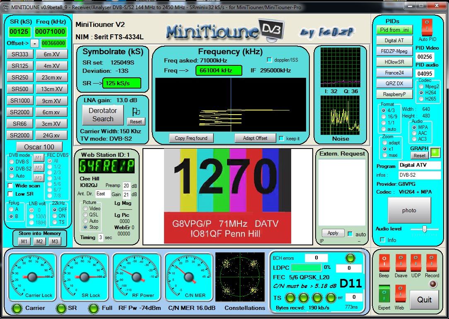Click the G4FRE/P LED callsign display
Image resolution: width=449 pixels, height=319 pixels.
click(x=106, y=166)
